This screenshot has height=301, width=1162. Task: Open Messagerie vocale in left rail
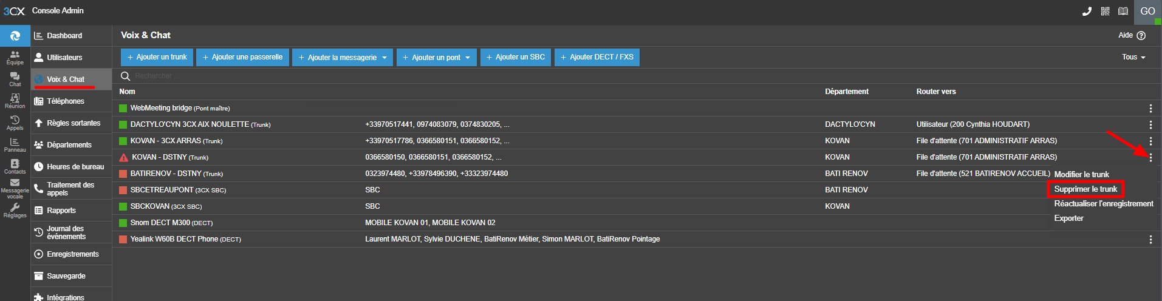click(x=15, y=189)
